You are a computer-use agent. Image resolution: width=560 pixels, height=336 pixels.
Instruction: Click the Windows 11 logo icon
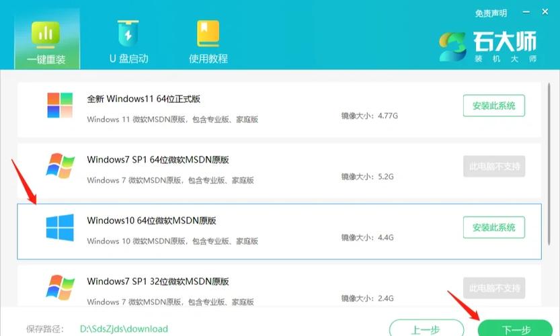pos(60,105)
